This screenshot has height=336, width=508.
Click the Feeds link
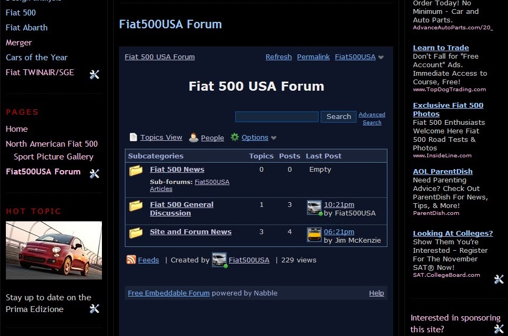point(148,260)
